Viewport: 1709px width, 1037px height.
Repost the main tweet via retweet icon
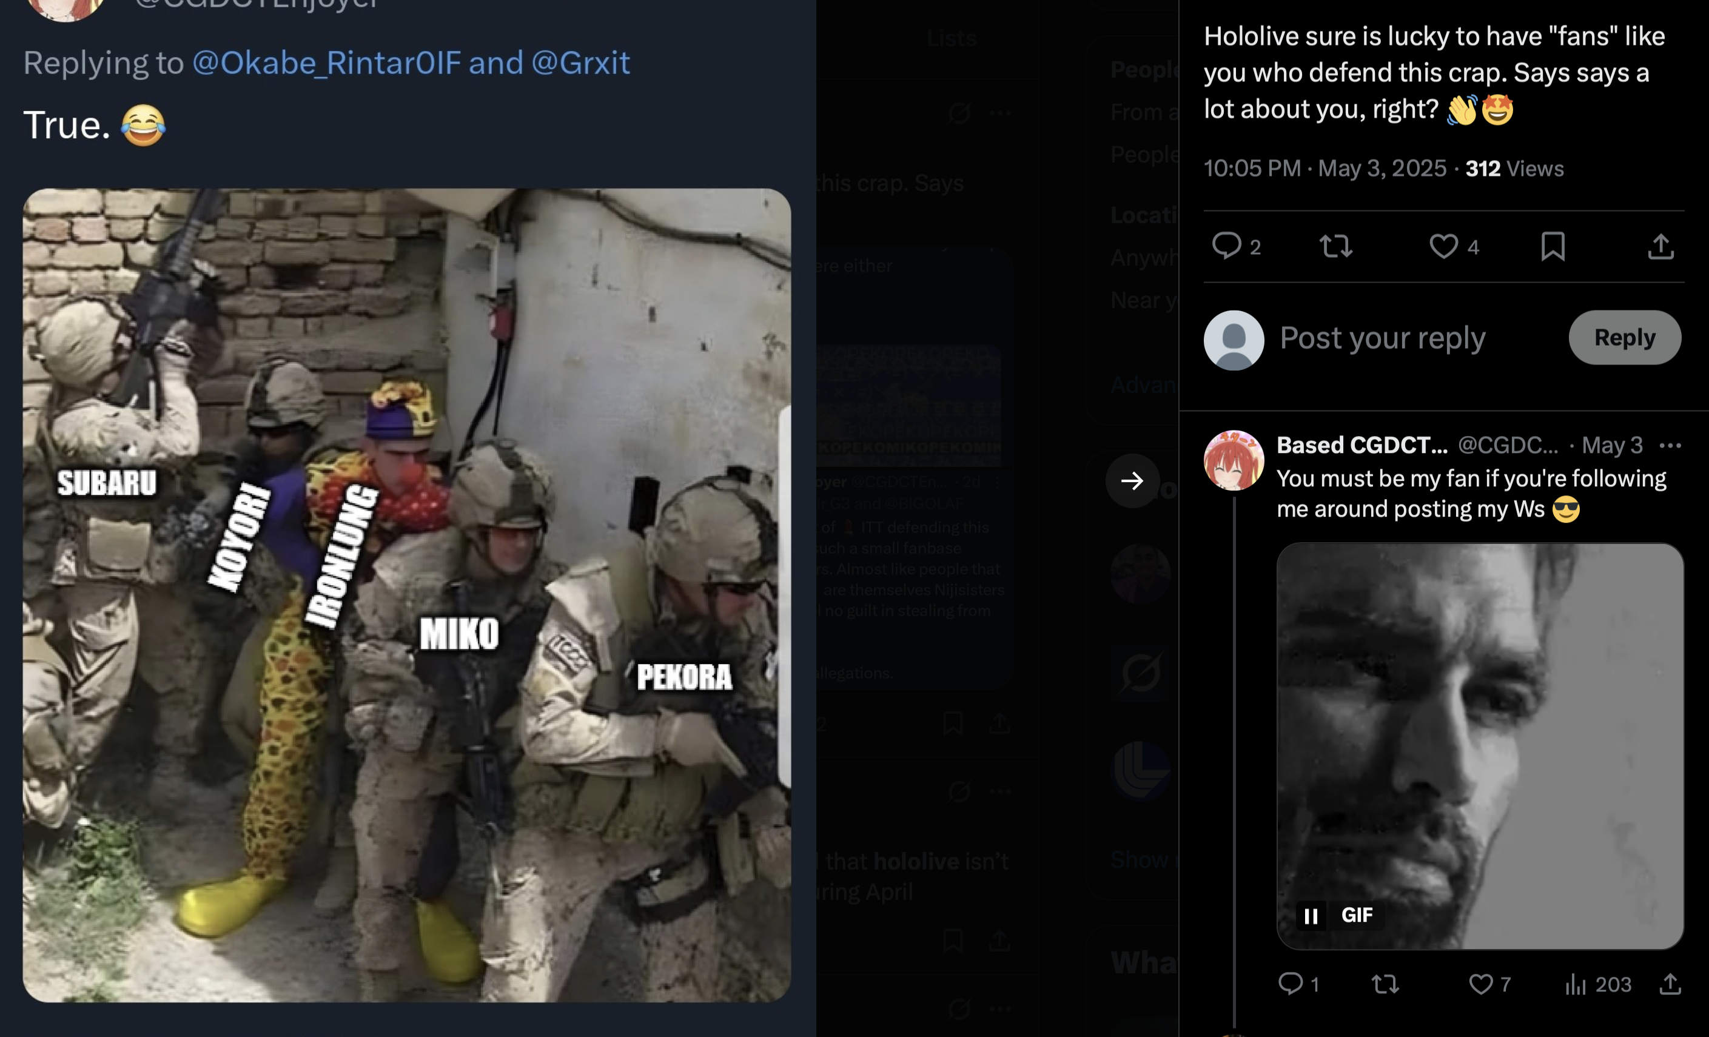click(x=1335, y=246)
